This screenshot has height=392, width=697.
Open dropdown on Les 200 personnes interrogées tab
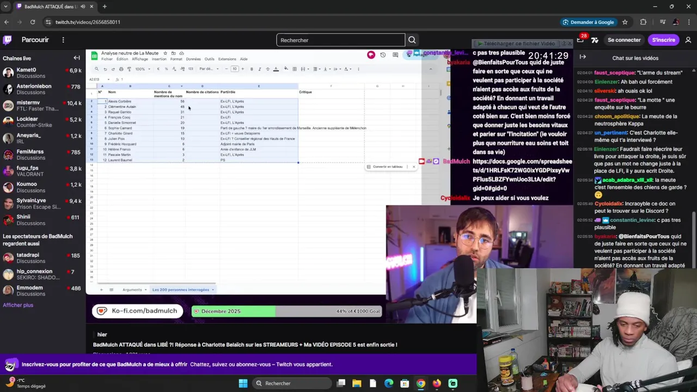[213, 290]
